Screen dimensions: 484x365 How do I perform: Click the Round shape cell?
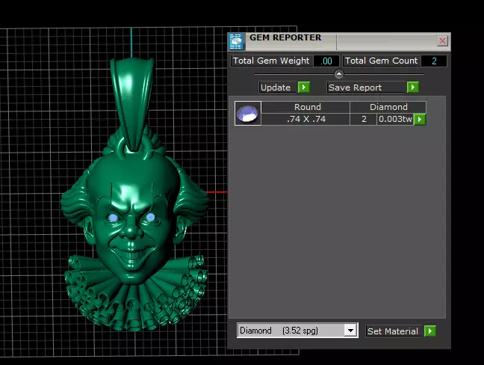point(306,107)
